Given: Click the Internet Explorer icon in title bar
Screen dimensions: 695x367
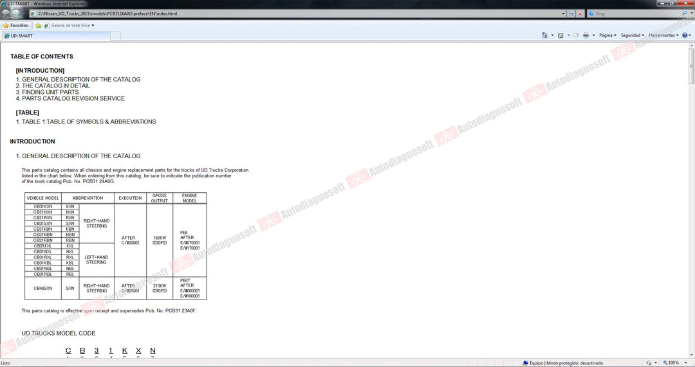Looking at the screenshot, I should tap(4, 4).
